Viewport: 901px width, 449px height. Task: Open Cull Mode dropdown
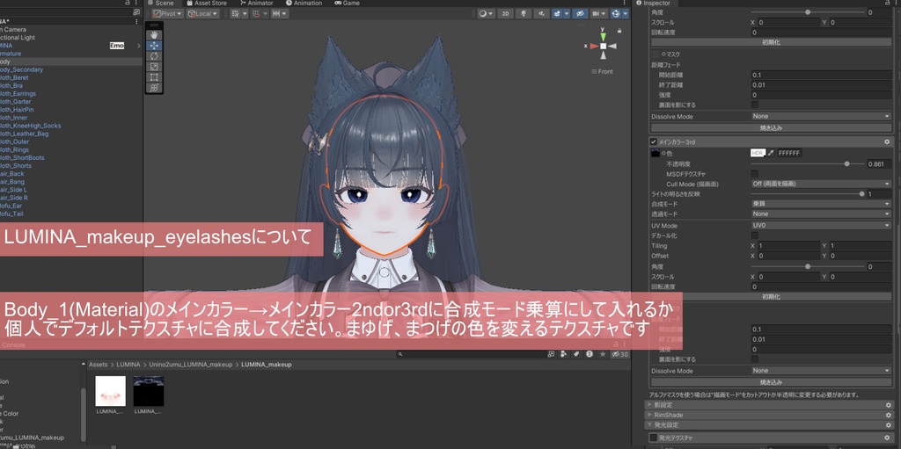(821, 184)
